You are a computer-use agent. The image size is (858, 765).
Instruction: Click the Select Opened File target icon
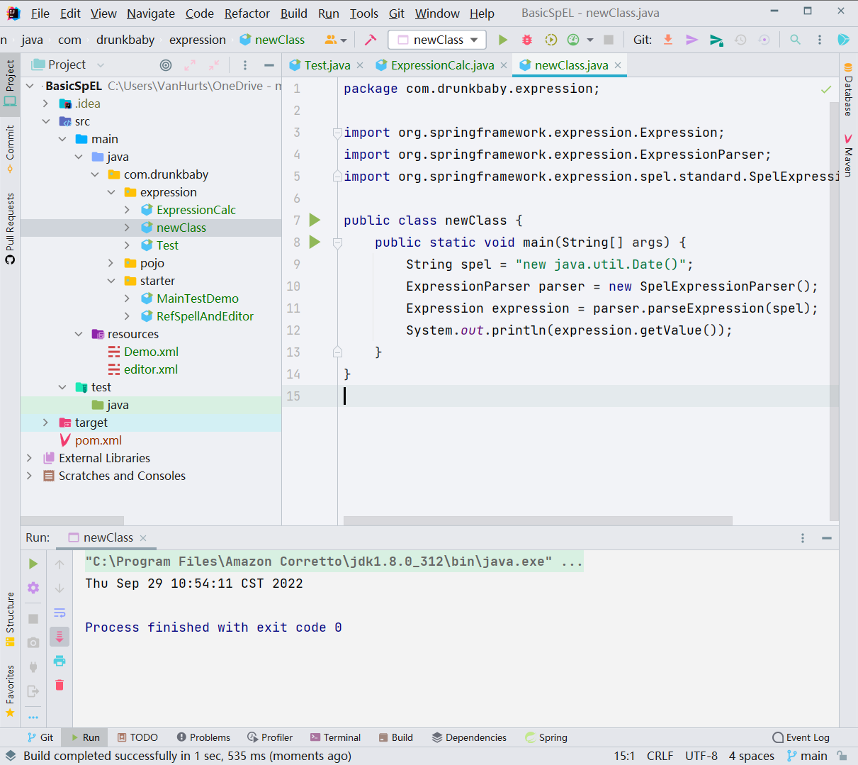click(x=166, y=65)
